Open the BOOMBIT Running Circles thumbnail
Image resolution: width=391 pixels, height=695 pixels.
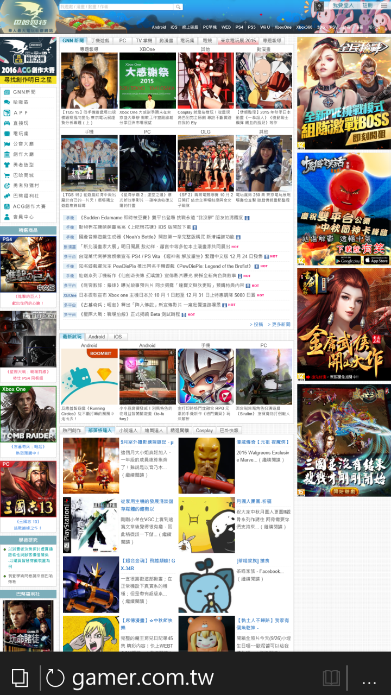(x=89, y=377)
